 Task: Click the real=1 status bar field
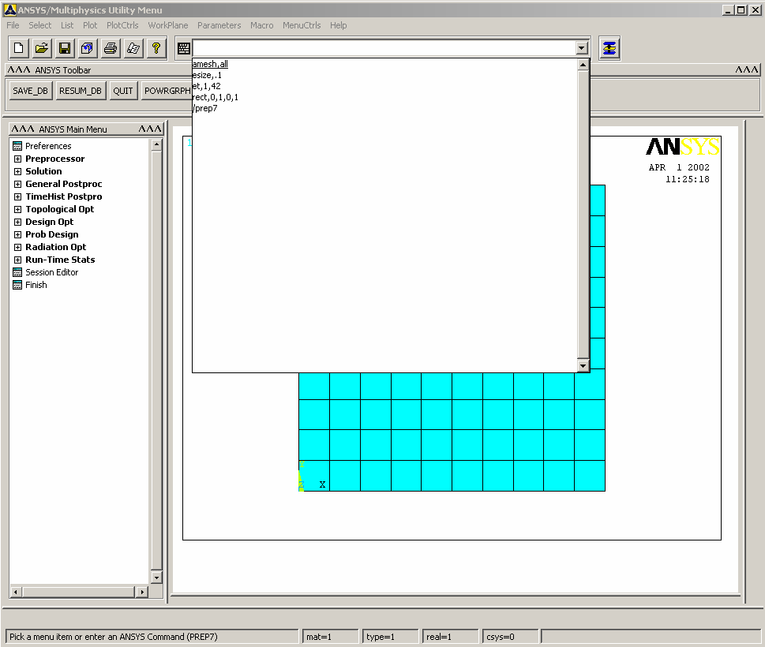(450, 637)
